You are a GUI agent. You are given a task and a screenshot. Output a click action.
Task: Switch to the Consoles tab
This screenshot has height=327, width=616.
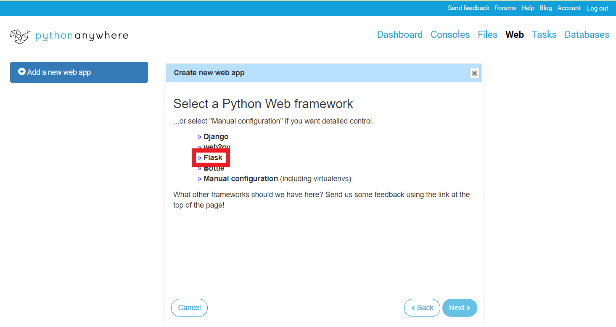pos(450,34)
